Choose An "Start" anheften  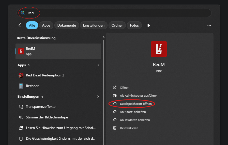[133, 112]
